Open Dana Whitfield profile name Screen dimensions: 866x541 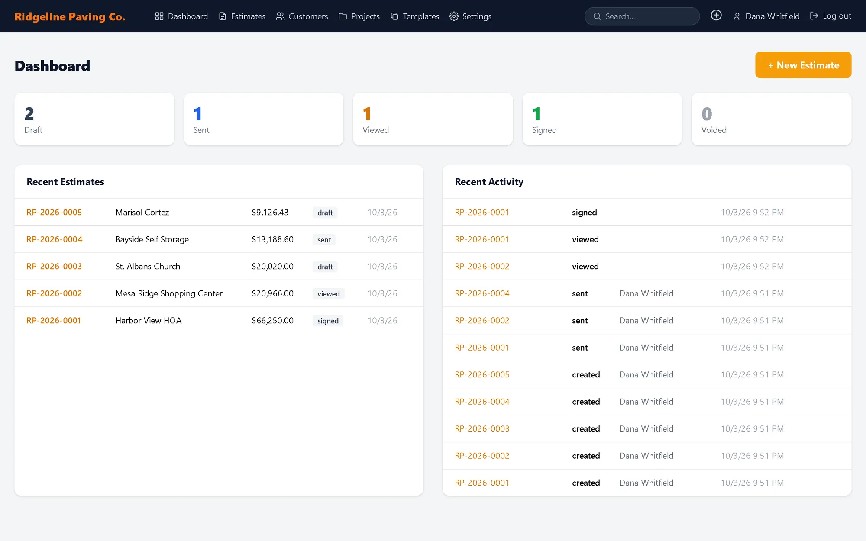point(772,16)
